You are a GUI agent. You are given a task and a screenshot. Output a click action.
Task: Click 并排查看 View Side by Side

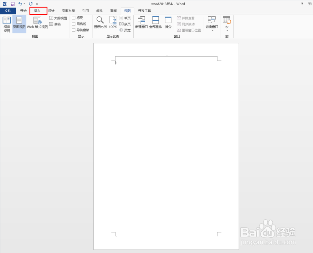(x=186, y=18)
